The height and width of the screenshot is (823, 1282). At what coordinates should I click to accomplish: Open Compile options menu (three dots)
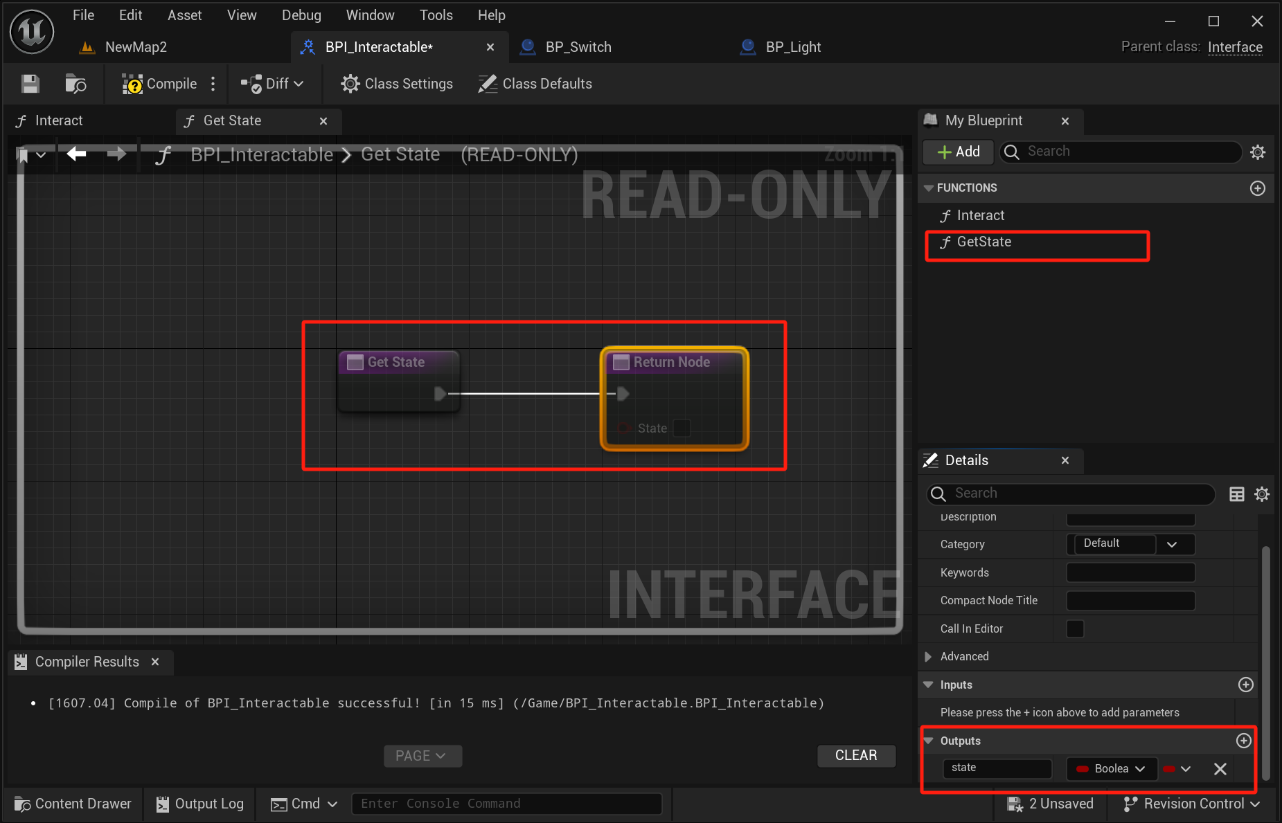click(x=213, y=84)
